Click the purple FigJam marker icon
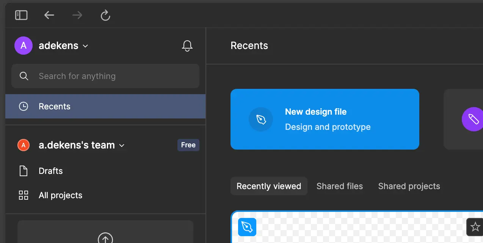483x243 pixels. (x=473, y=120)
